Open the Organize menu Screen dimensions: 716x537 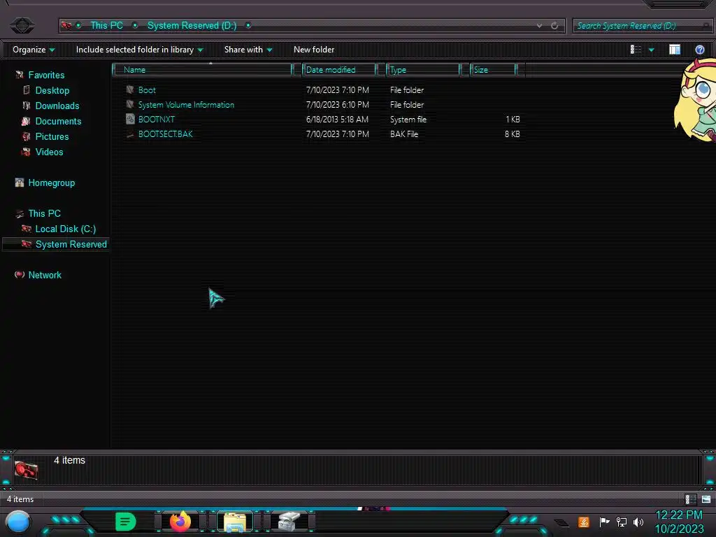34,50
